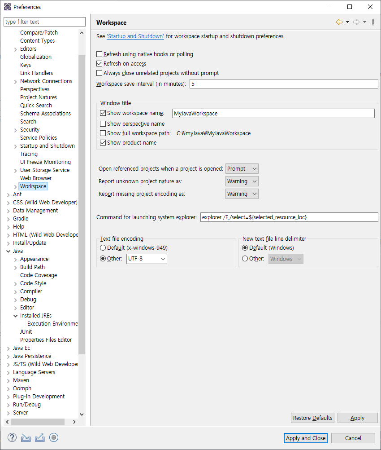Select Web Browser preference page
Screen dimensions: 381x450
click(36, 178)
